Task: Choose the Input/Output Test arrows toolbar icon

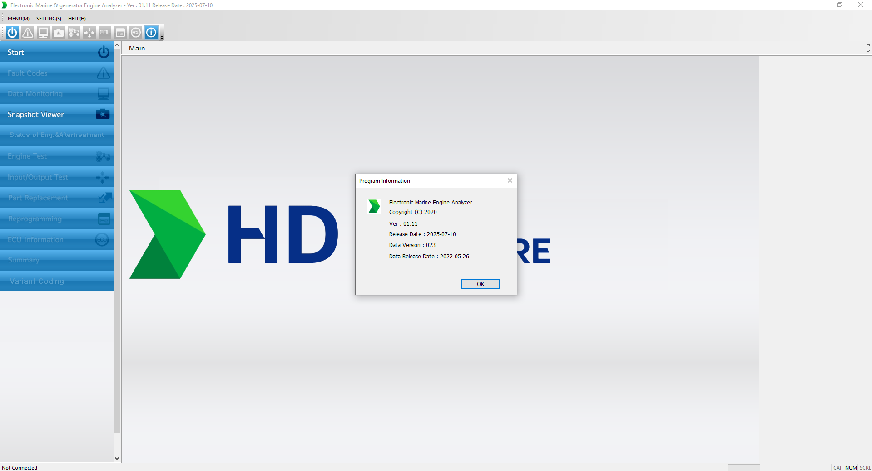Action: click(89, 33)
